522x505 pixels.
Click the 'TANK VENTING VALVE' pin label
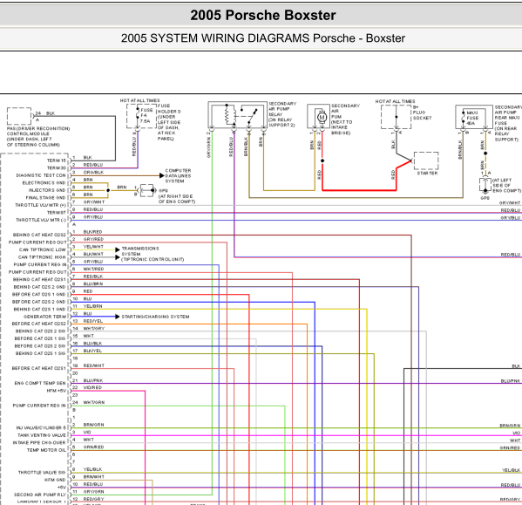click(x=42, y=435)
